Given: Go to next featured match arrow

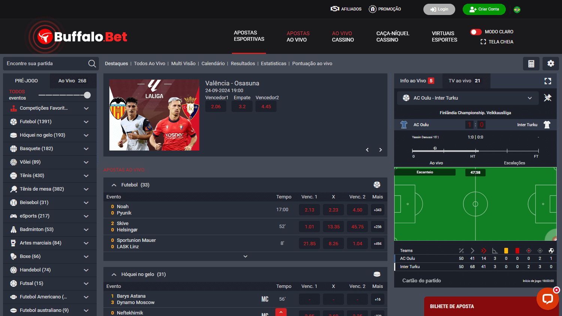Looking at the screenshot, I should (380, 150).
